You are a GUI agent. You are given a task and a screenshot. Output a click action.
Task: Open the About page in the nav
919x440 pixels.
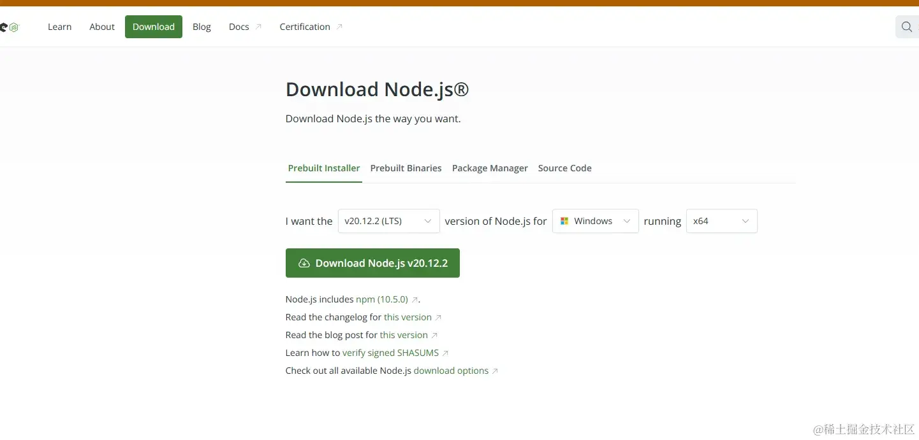pyautogui.click(x=102, y=27)
